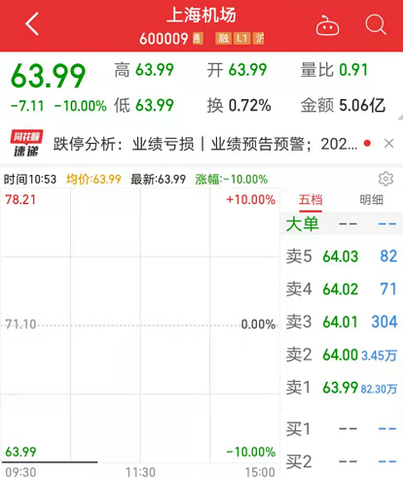Viewport: 403px width, 478px height.
Task: Click the −7.11 price change value
Action: click(x=27, y=106)
